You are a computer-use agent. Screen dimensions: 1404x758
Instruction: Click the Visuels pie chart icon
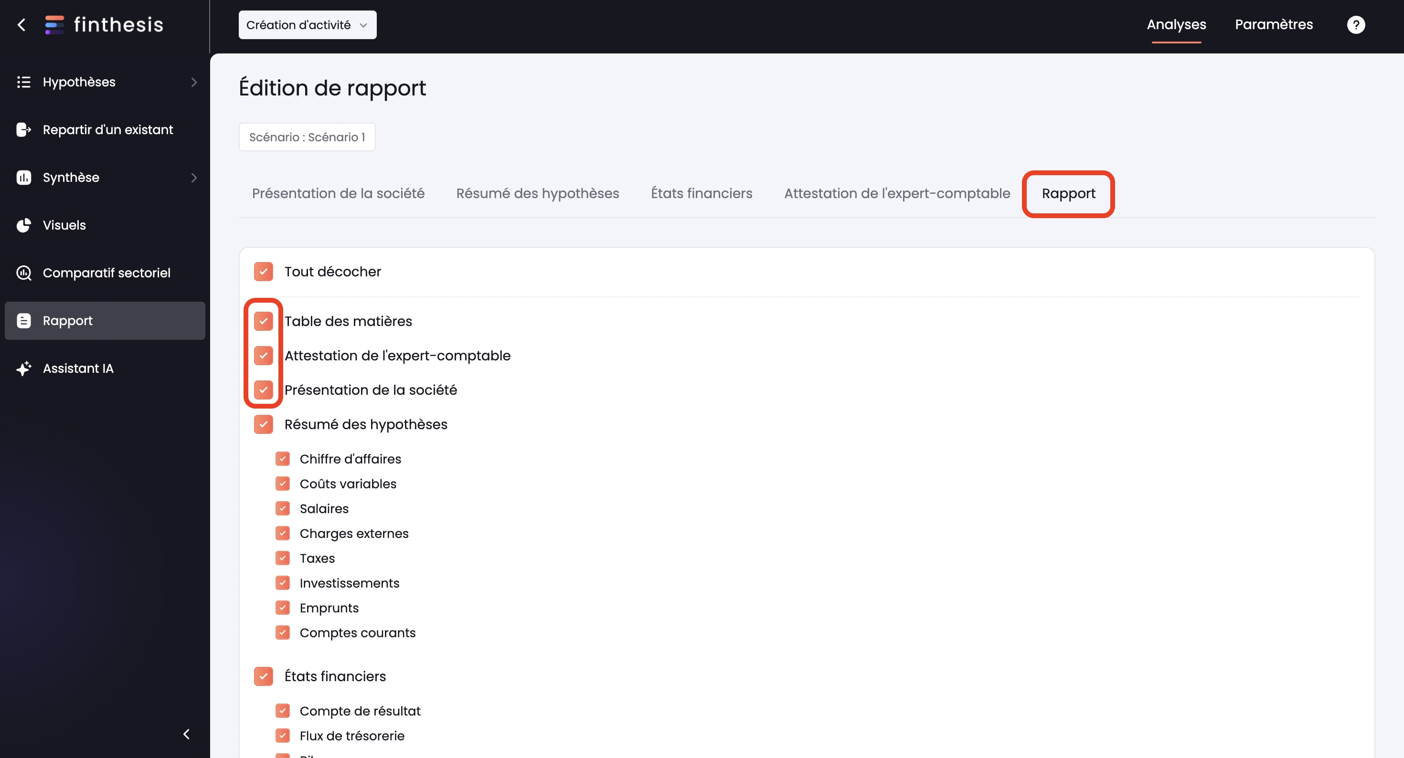coord(23,225)
